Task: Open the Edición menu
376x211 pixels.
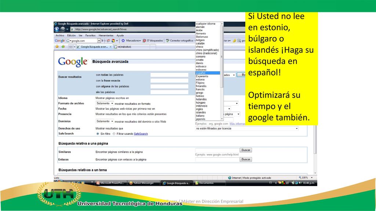Action: [71, 36]
